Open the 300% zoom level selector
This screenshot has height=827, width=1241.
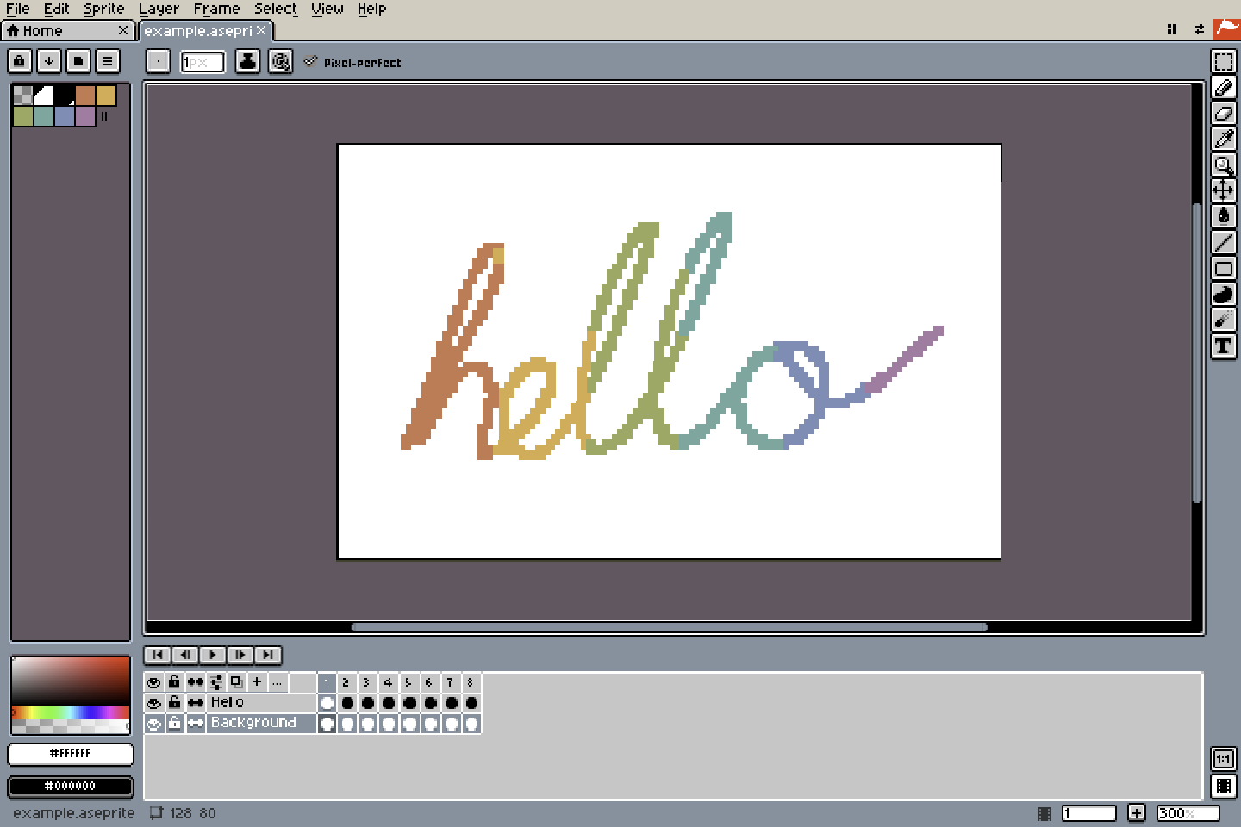[x=1187, y=813]
